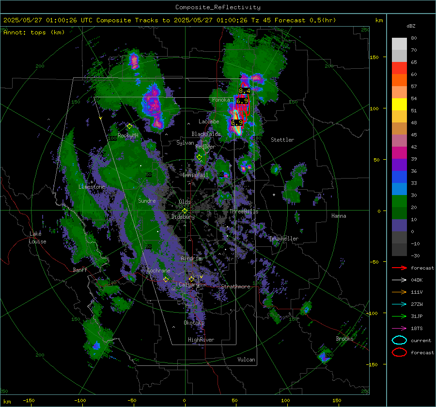Viewport: 436px width, 407px height.
Task: Click the red forecast arrow in legend
Action: [399, 268]
